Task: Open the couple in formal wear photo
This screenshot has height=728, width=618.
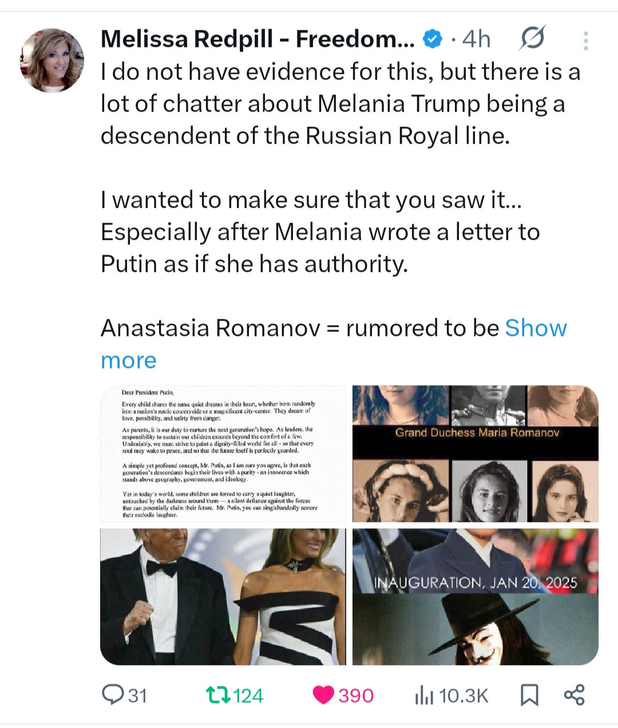Action: click(x=223, y=596)
